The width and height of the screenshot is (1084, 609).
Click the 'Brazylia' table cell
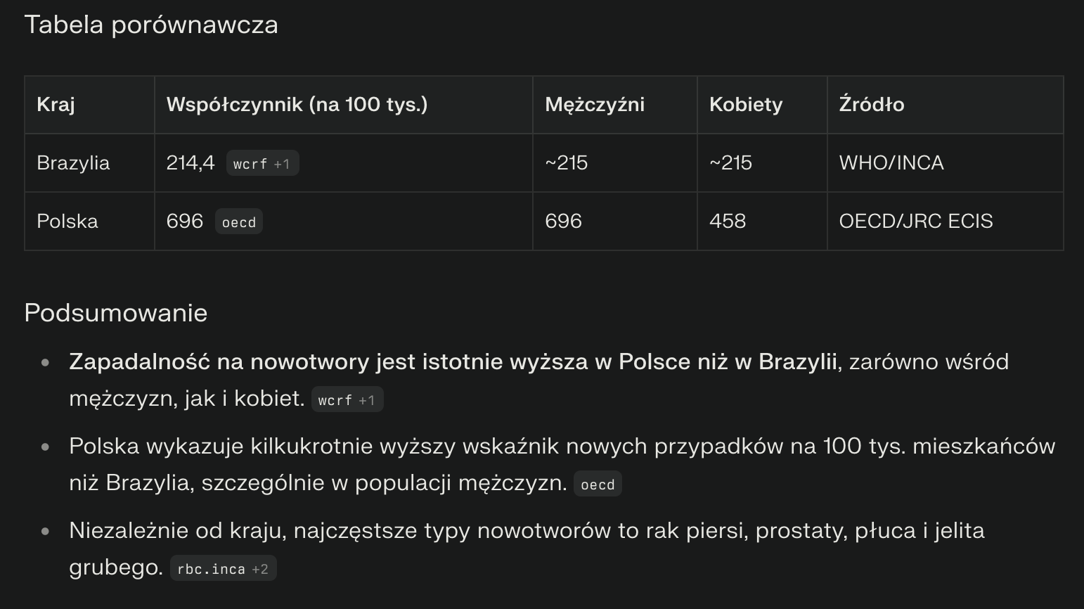pyautogui.click(x=73, y=163)
